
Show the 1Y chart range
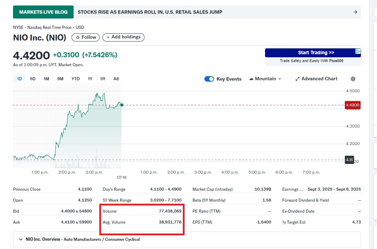tap(90, 79)
